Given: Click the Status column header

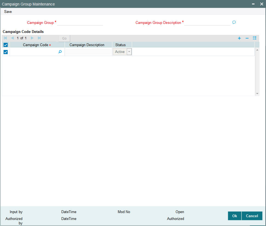Looking at the screenshot, I should click(122, 45).
